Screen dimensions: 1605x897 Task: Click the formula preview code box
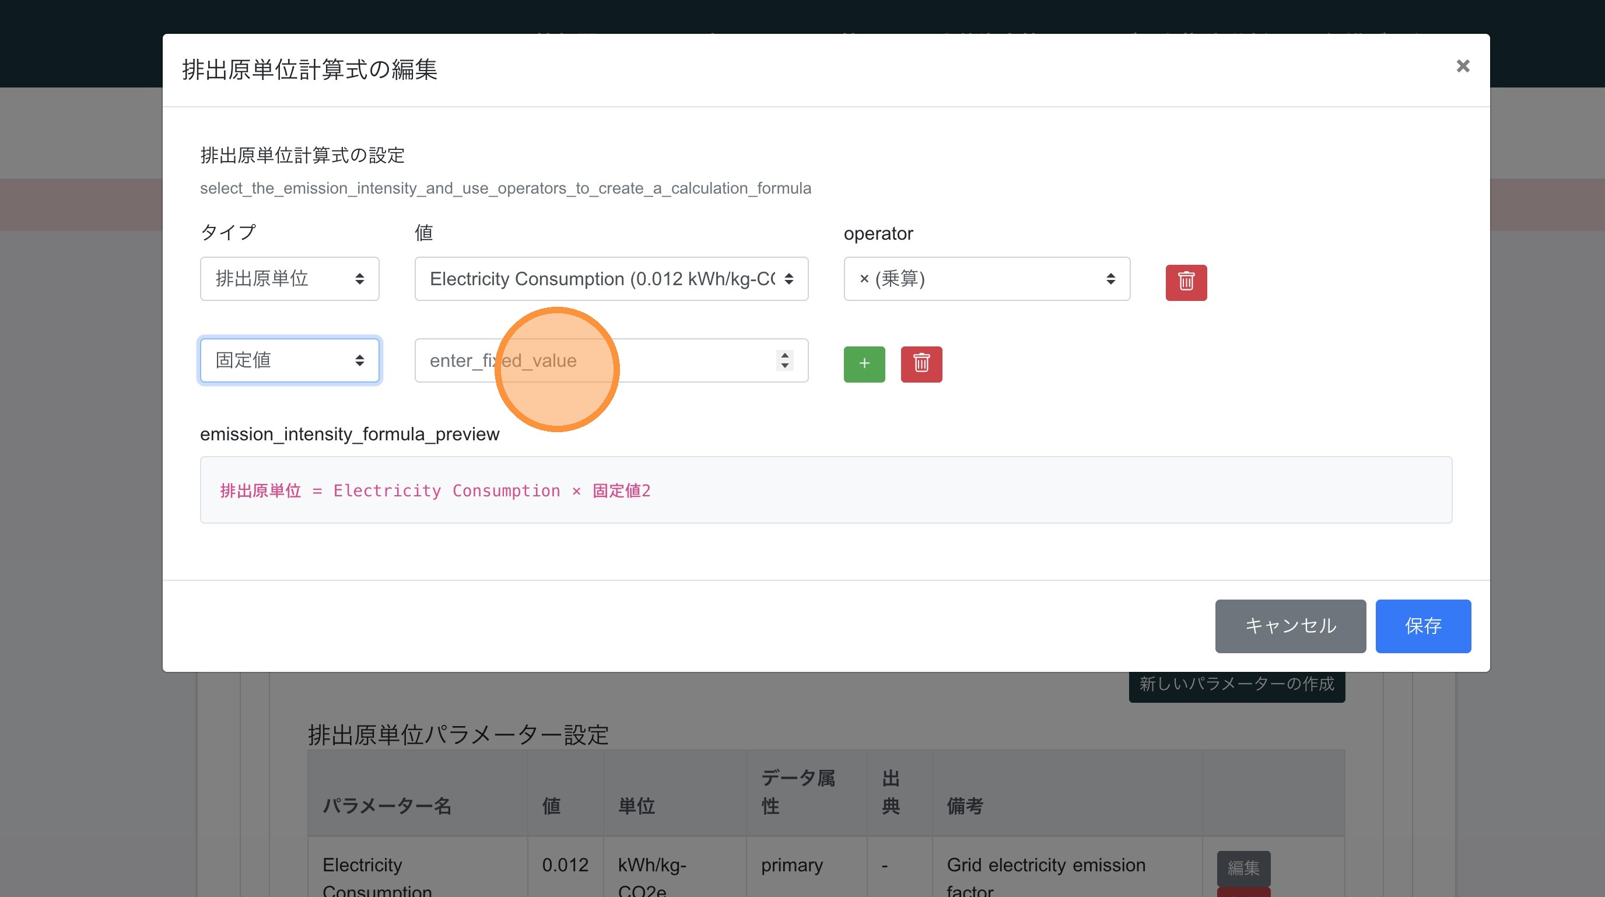826,489
